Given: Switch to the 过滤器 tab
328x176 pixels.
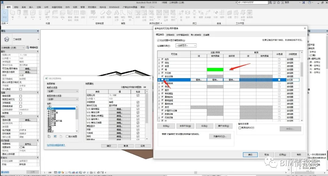Looking at the screenshot, I should coord(206,35).
